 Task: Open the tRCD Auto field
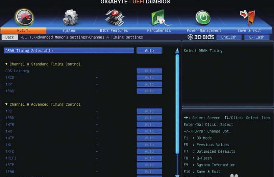[149, 77]
